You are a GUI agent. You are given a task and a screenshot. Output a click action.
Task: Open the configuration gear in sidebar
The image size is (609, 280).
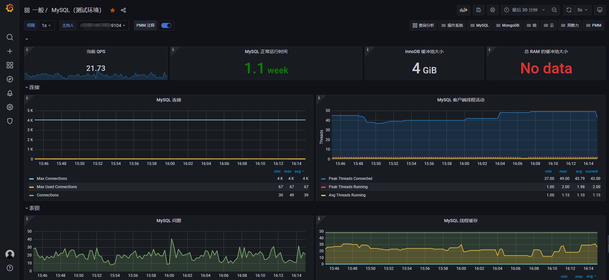10,107
